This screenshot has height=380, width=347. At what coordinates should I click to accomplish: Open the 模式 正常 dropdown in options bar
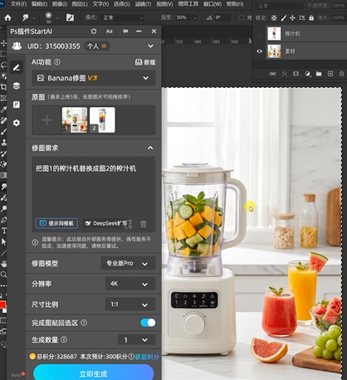(x=122, y=17)
